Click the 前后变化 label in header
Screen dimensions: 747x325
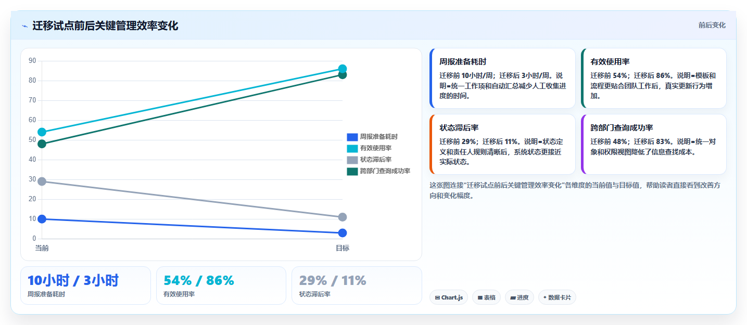point(712,25)
